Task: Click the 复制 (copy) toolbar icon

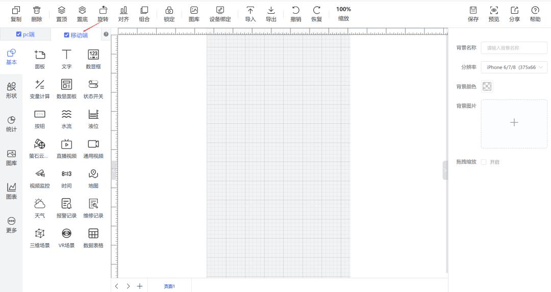Action: (x=16, y=14)
